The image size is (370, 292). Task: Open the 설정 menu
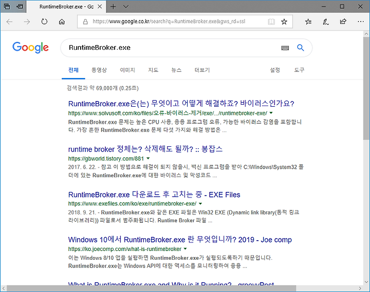click(x=275, y=70)
